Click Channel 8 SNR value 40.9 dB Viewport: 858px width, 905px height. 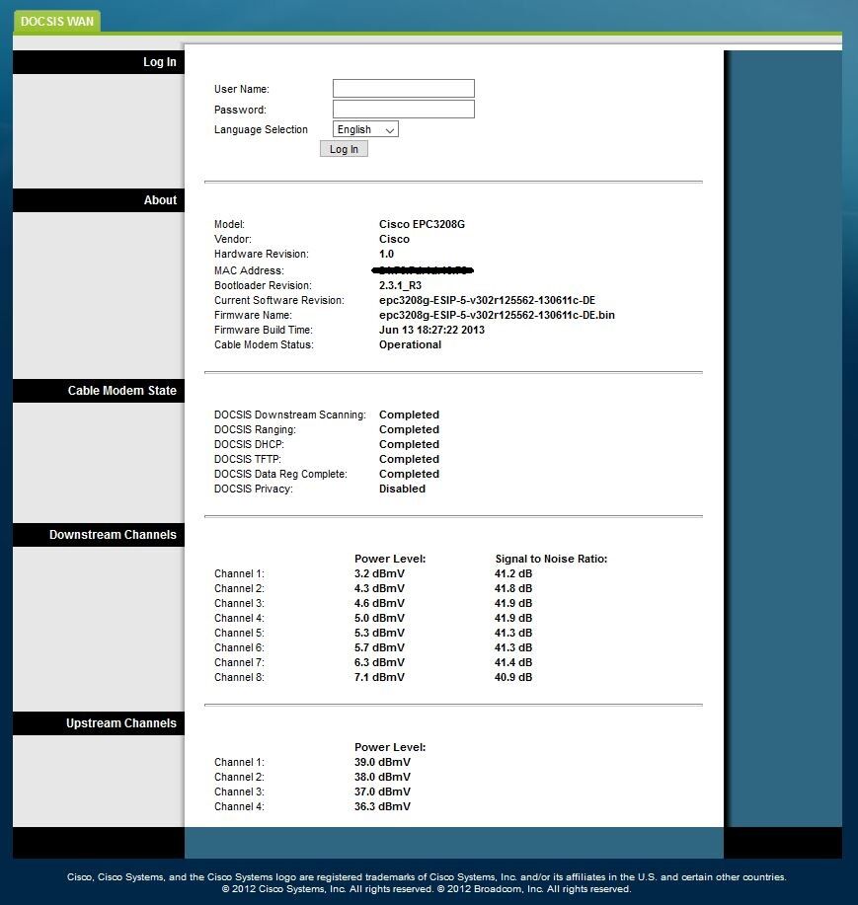pos(513,678)
